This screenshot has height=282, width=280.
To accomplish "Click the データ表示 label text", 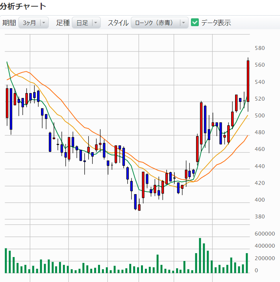I will tap(216, 23).
